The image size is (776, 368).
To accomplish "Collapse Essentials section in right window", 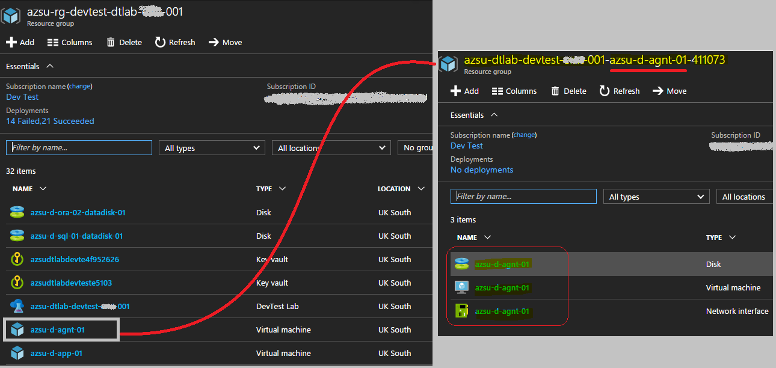I will pos(475,115).
